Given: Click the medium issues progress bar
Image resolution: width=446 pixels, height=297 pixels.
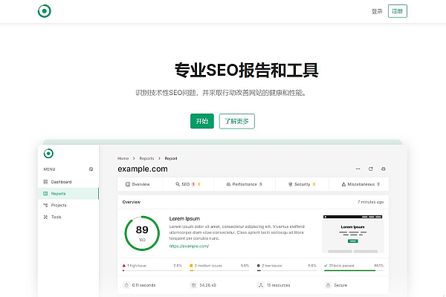Looking at the screenshot, I should point(219,270).
